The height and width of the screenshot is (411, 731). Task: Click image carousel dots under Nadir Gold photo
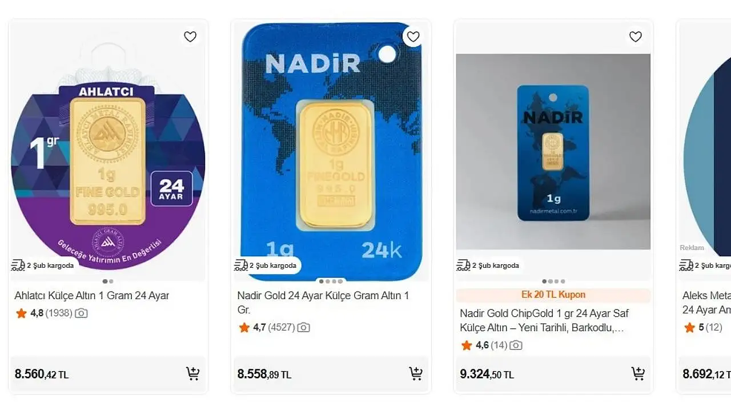[x=331, y=281]
